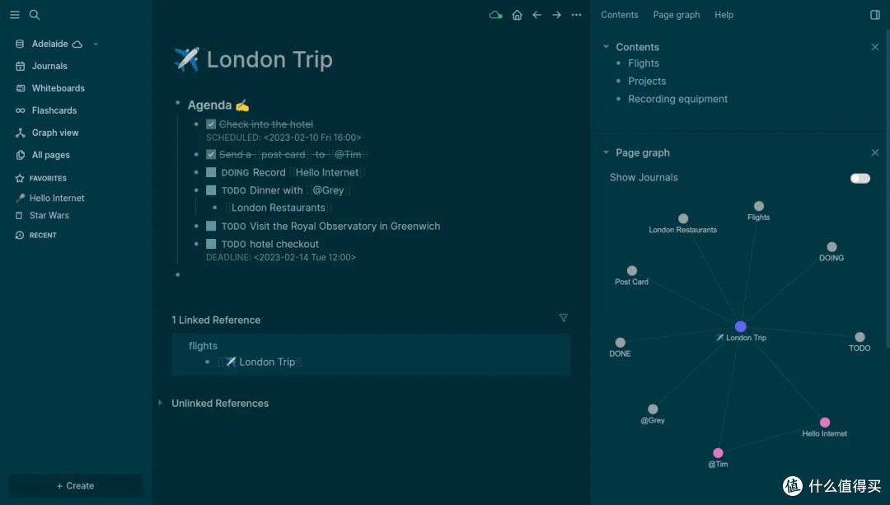Click the Adelaide graph database icon
The height and width of the screenshot is (505, 890).
point(20,44)
